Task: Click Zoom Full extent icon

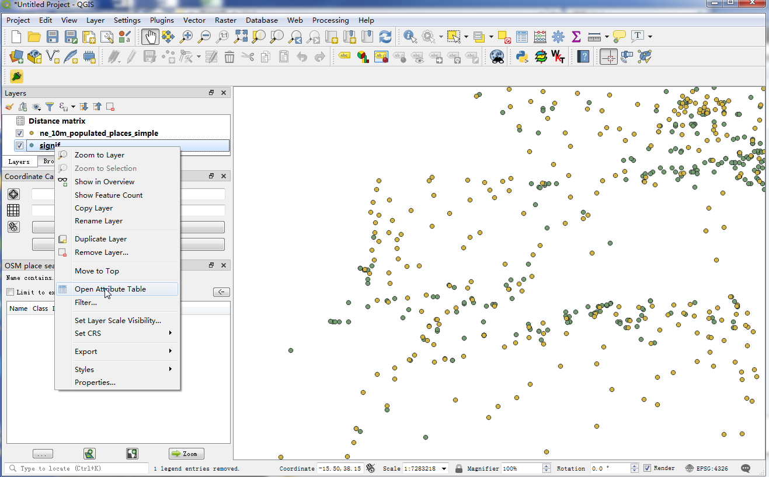Action: click(x=241, y=37)
